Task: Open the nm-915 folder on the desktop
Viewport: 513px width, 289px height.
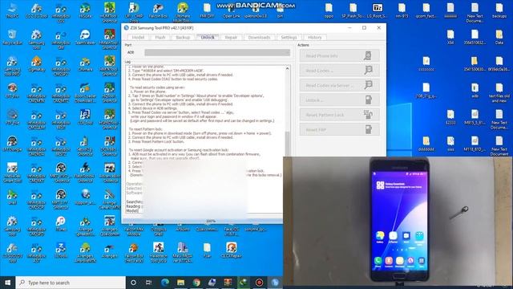Action: 402,10
